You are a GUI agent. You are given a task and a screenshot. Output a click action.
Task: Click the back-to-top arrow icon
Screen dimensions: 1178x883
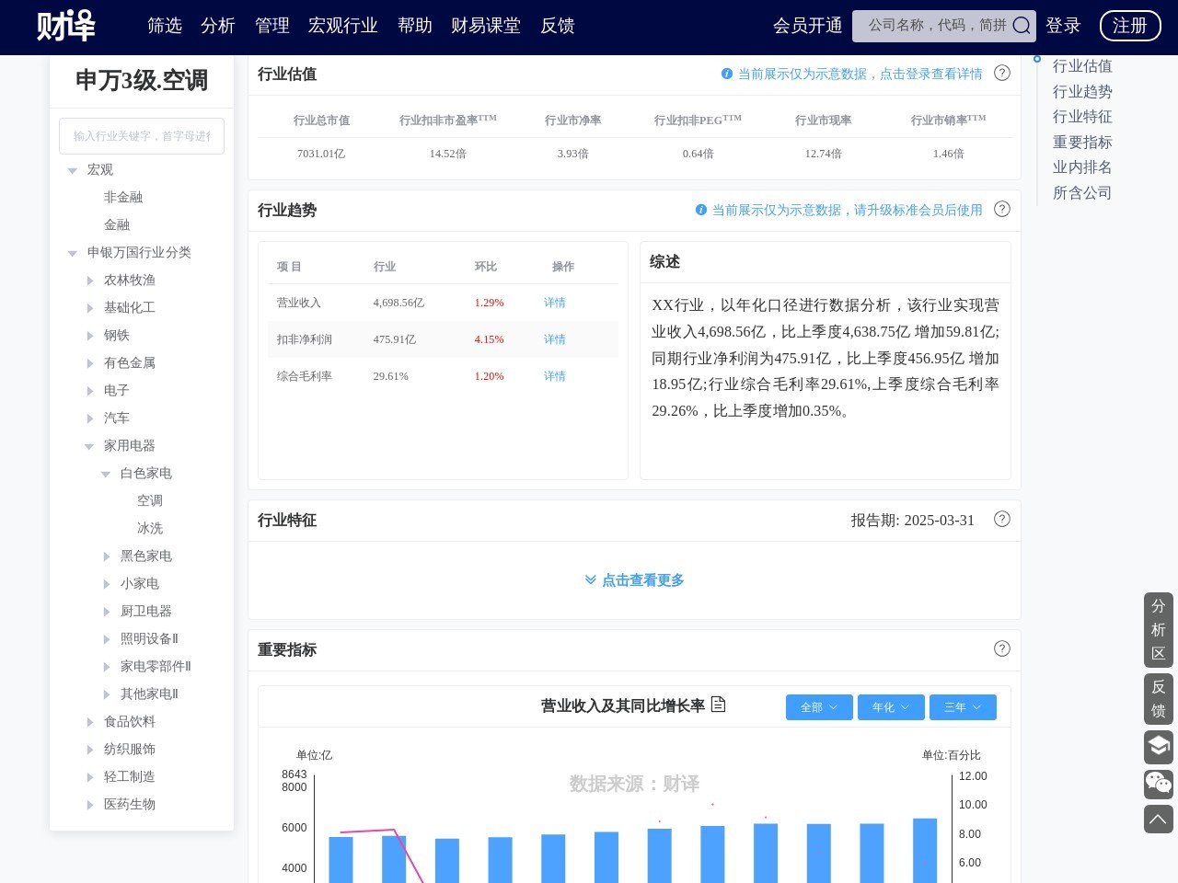[1158, 819]
